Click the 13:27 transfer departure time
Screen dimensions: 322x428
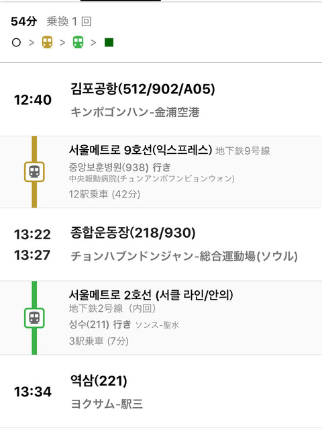click(32, 255)
